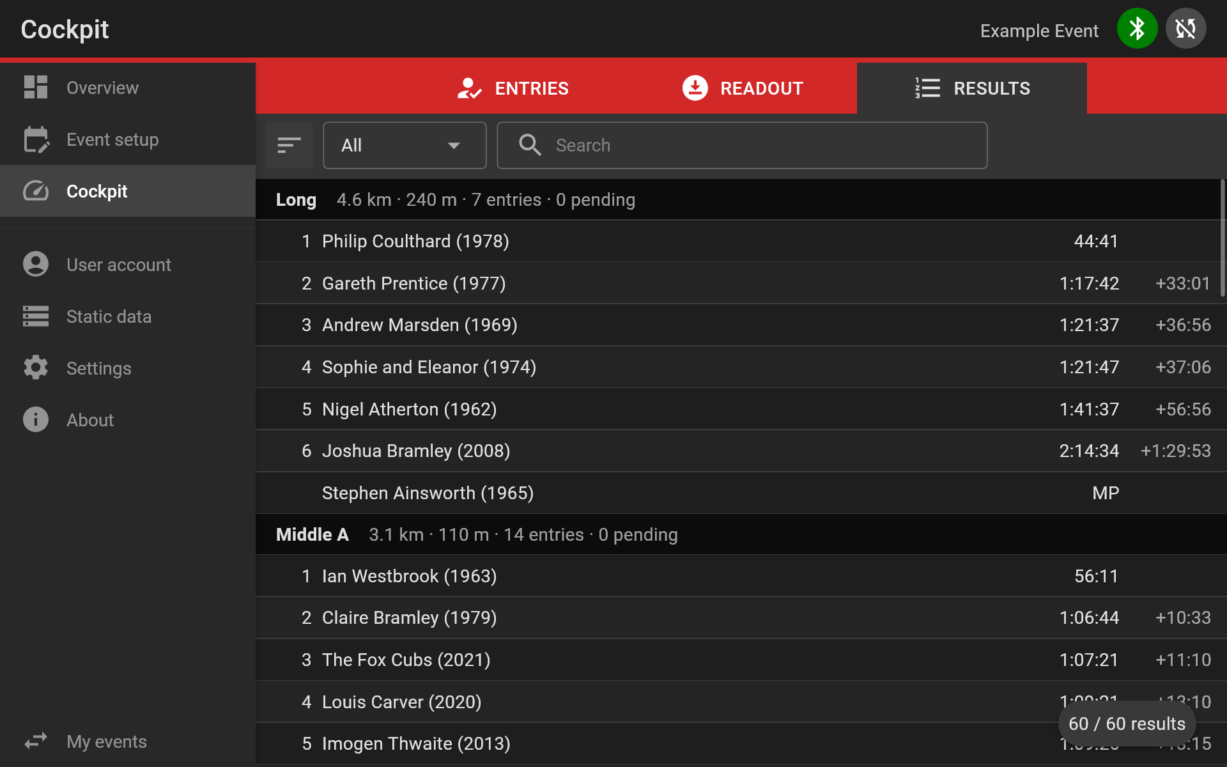Click the Settings gear icon

click(36, 368)
